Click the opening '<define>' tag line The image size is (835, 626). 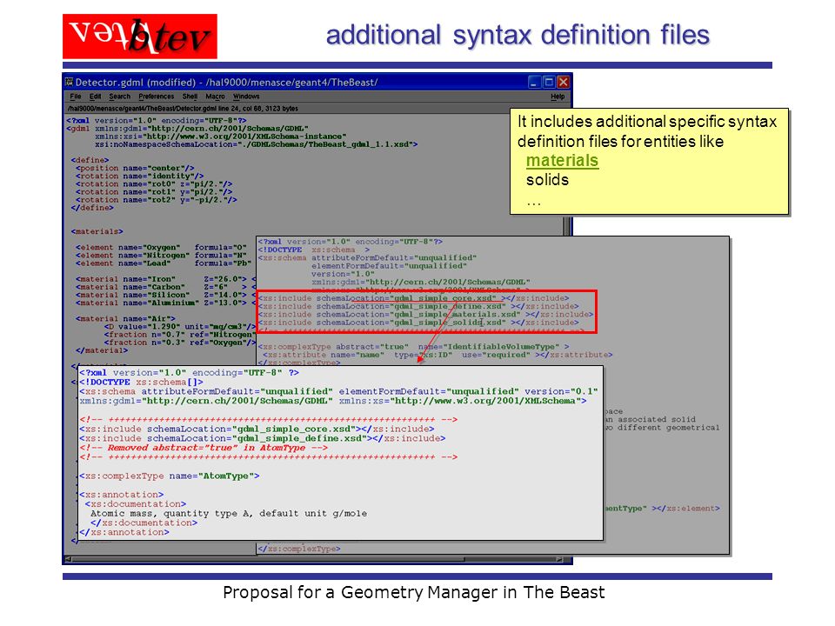click(x=90, y=160)
